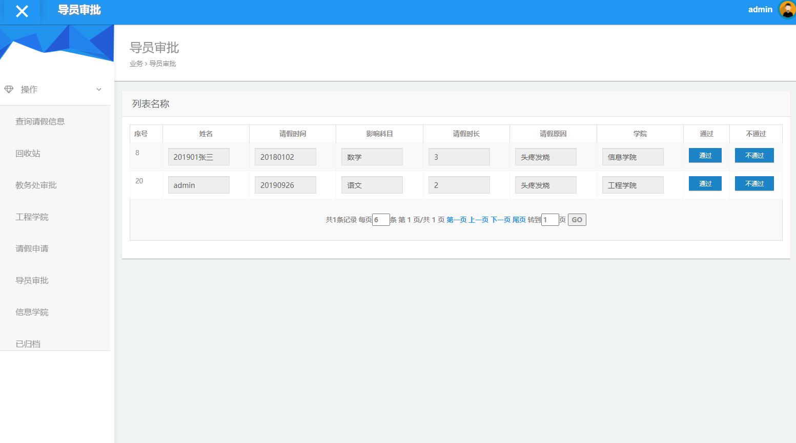The height and width of the screenshot is (443, 796).
Task: Click the 转到 page number input
Action: 549,220
